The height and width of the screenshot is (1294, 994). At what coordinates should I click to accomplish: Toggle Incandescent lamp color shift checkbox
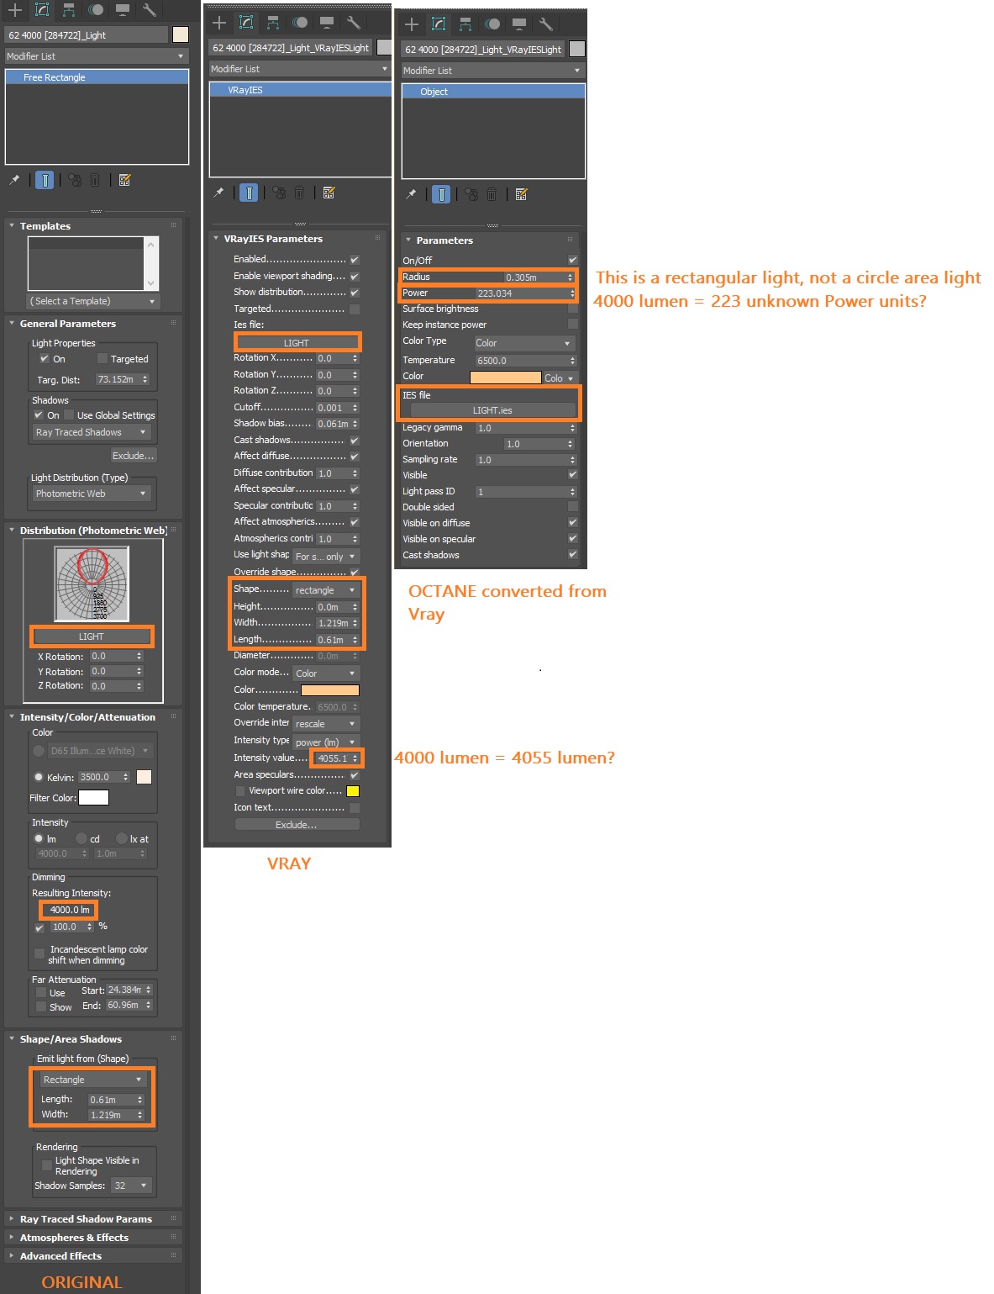pos(39,953)
